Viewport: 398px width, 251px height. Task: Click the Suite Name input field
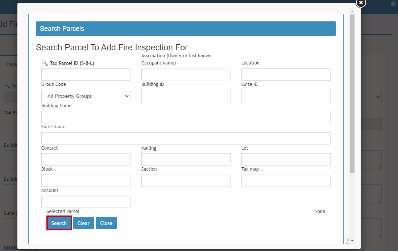click(186, 138)
